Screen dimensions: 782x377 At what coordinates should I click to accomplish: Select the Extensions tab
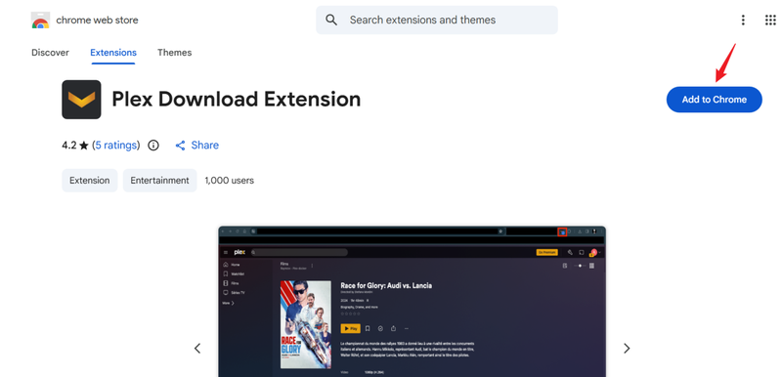tap(113, 53)
